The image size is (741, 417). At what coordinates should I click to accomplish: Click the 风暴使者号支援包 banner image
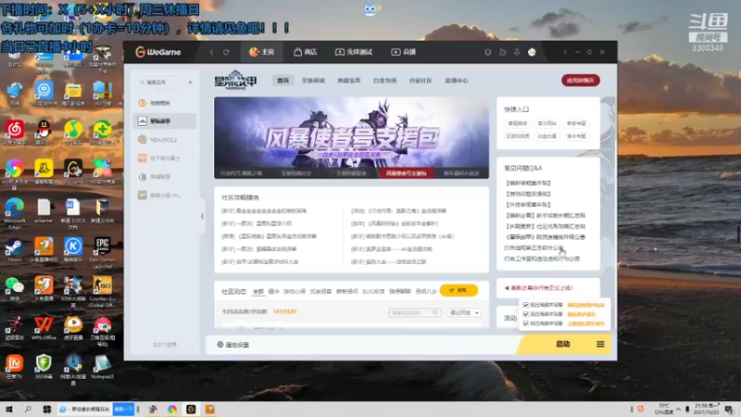(352, 133)
